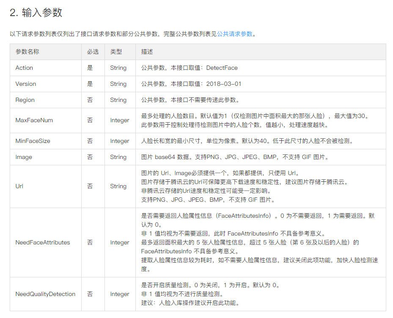Click the MinFaceSize parameter name

pos(33,141)
